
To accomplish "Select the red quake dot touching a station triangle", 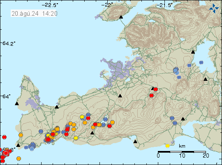I will [155, 89].
